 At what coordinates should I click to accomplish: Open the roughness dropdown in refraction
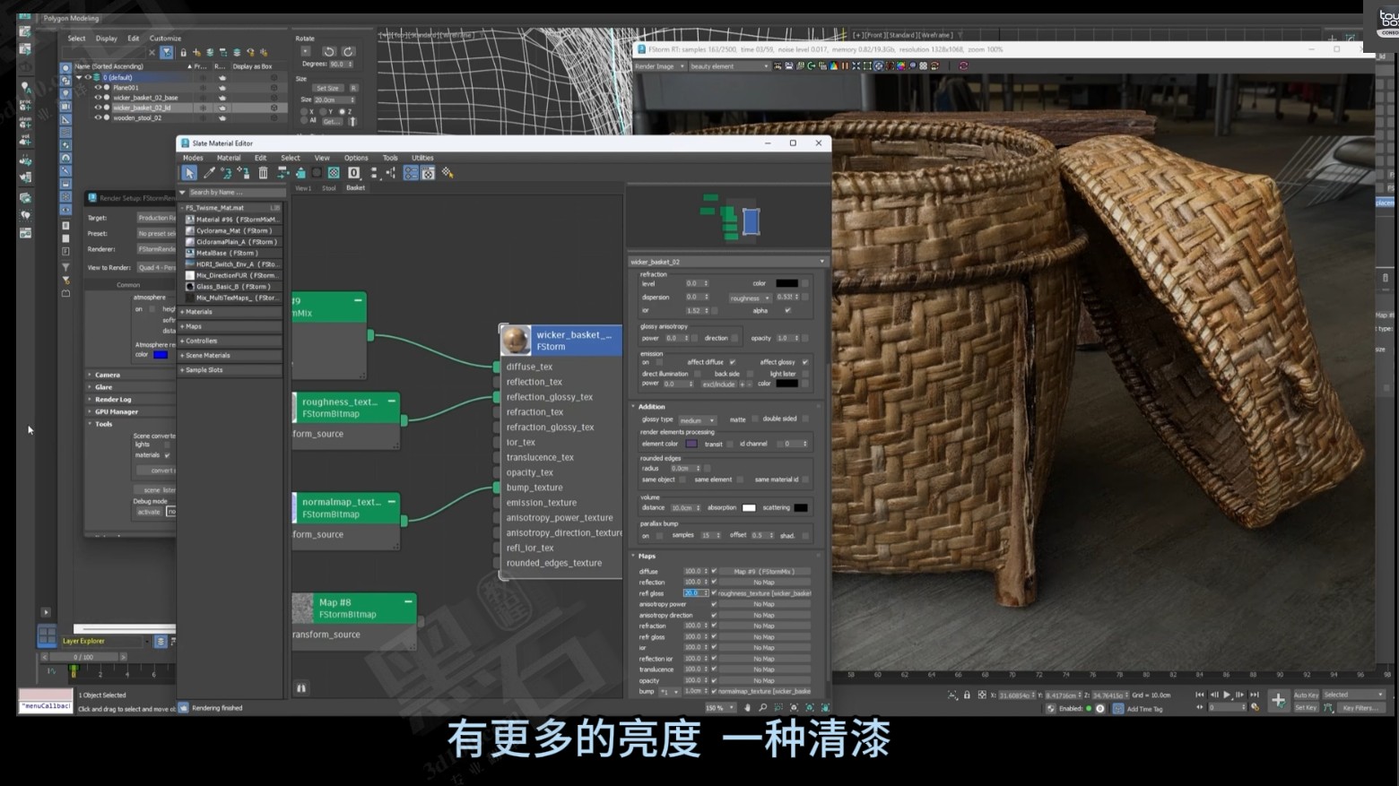750,298
